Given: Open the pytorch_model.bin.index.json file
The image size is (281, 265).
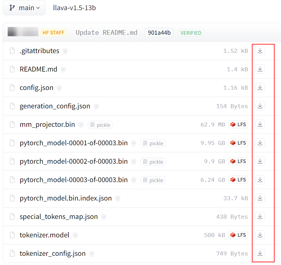Looking at the screenshot, I should pos(66,198).
